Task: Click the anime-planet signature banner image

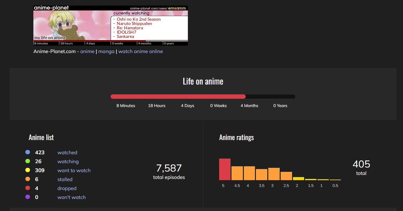Action: pos(110,25)
